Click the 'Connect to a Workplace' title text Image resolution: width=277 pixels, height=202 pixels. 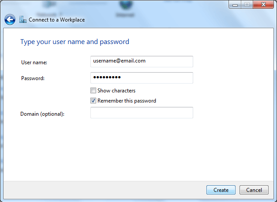(x=57, y=20)
